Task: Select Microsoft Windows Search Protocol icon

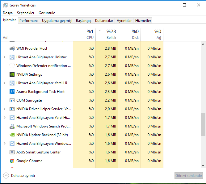Action: coord(12,126)
